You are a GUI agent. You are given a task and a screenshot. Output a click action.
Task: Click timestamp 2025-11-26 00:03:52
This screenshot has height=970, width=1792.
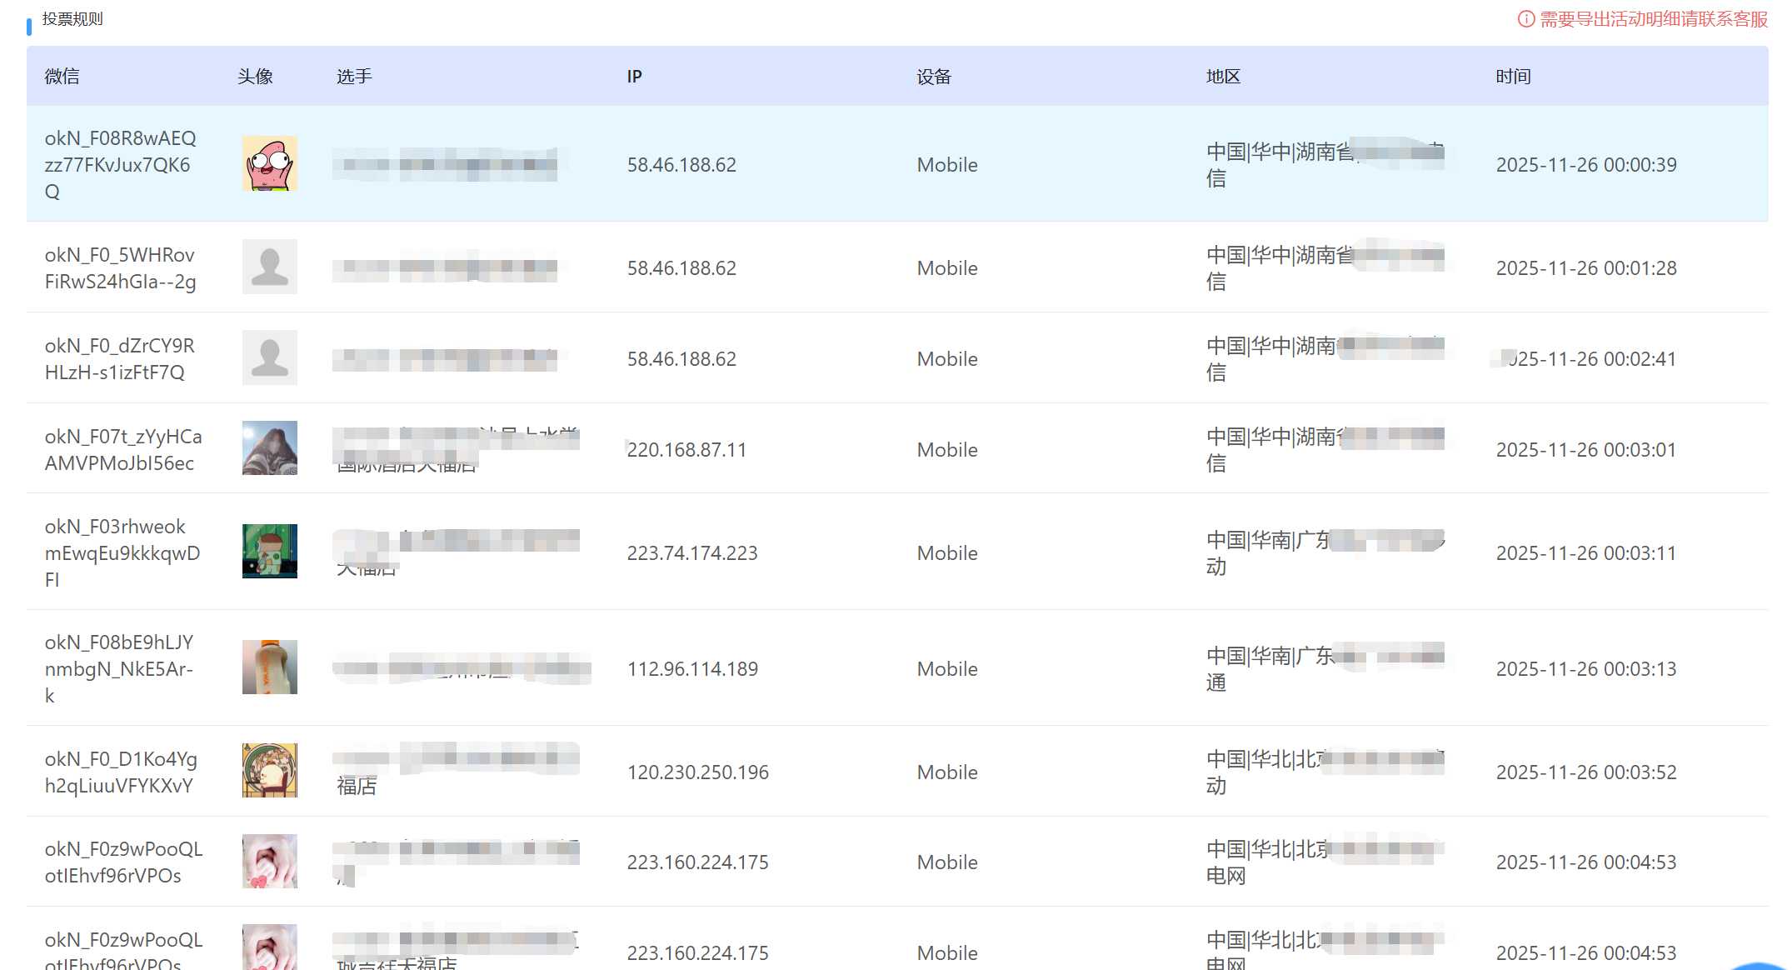(x=1585, y=772)
